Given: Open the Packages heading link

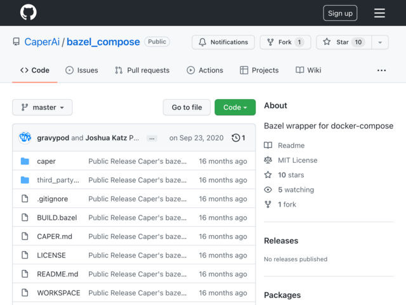Looking at the screenshot, I should pos(282,295).
